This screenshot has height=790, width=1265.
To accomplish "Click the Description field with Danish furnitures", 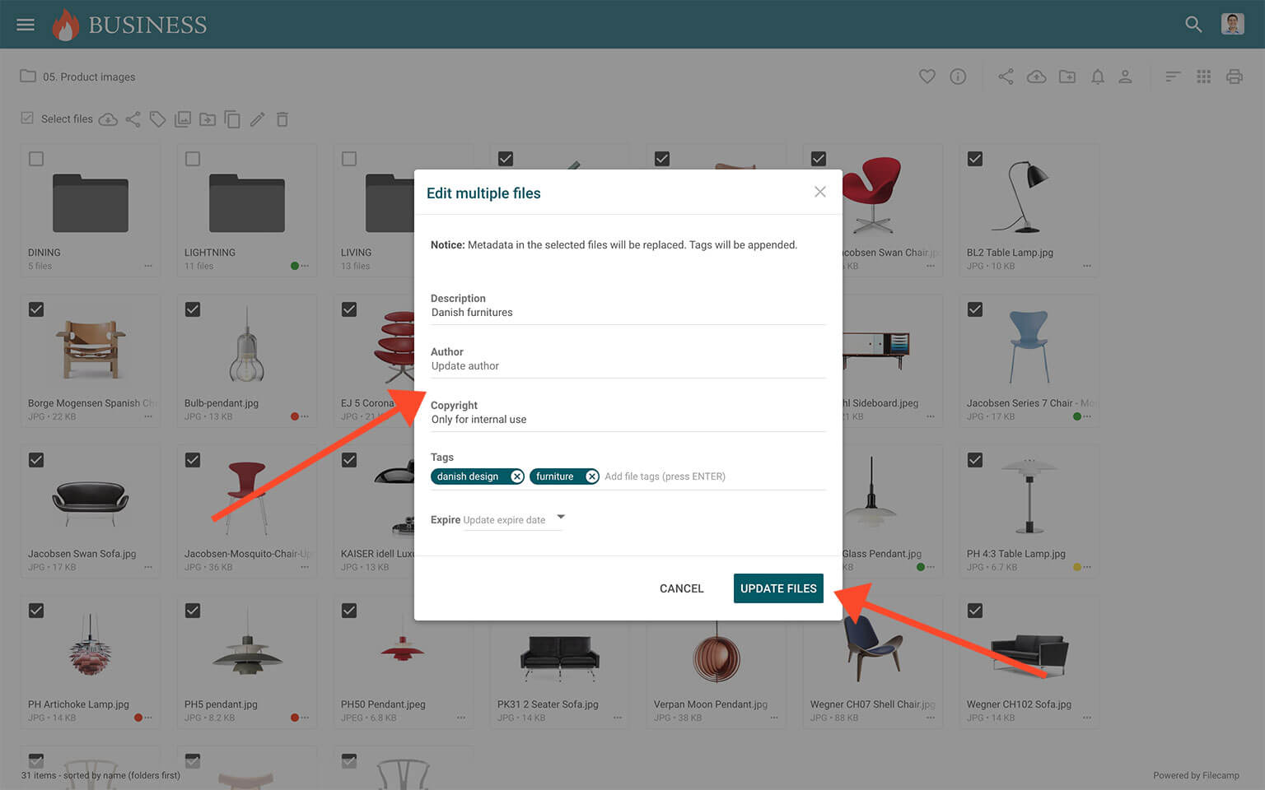I will pos(628,313).
